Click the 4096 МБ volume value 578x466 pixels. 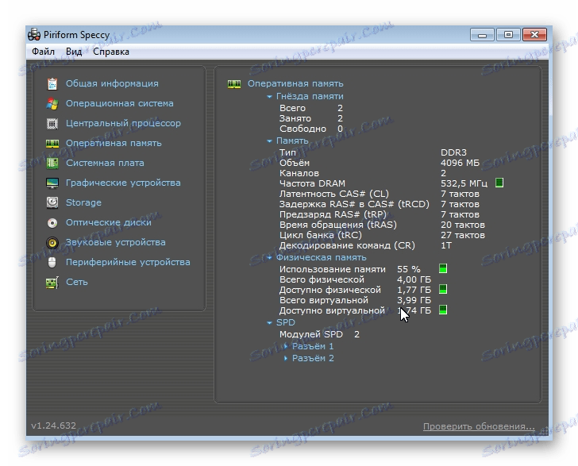click(460, 163)
